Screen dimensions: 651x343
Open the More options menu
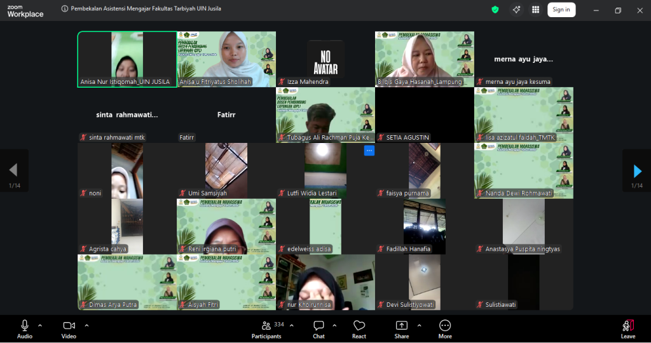[444, 326]
